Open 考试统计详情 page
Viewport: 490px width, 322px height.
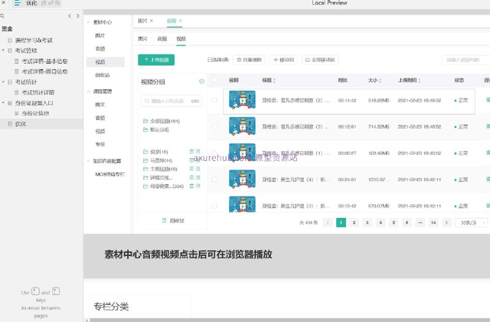[x=38, y=92]
